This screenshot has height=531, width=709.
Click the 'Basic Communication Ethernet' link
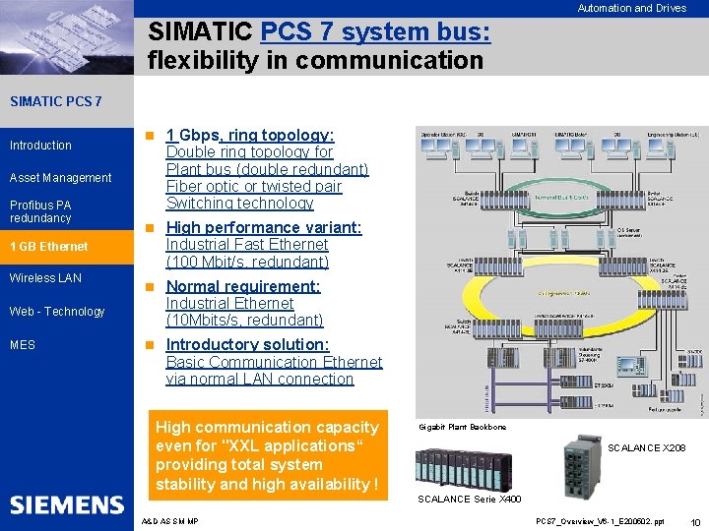[x=274, y=362]
